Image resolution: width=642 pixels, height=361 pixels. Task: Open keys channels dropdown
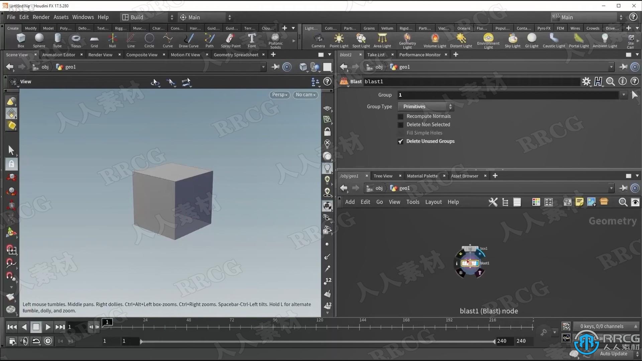coord(606,326)
